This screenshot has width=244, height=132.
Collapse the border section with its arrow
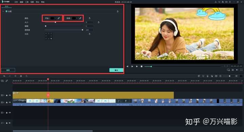pos(3,12)
